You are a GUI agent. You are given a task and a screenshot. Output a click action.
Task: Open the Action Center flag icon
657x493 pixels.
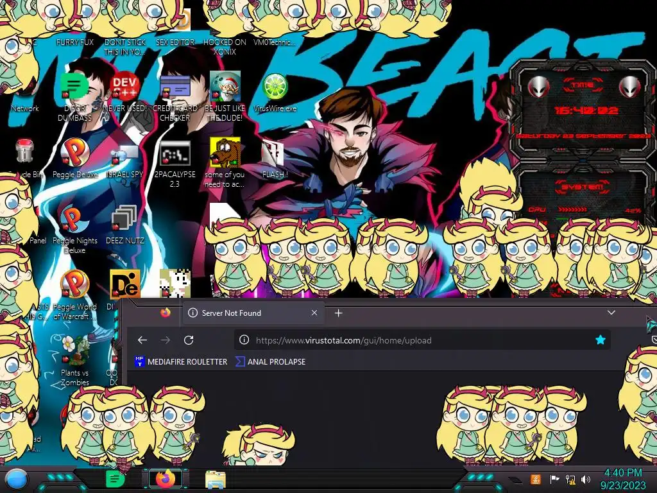554,479
